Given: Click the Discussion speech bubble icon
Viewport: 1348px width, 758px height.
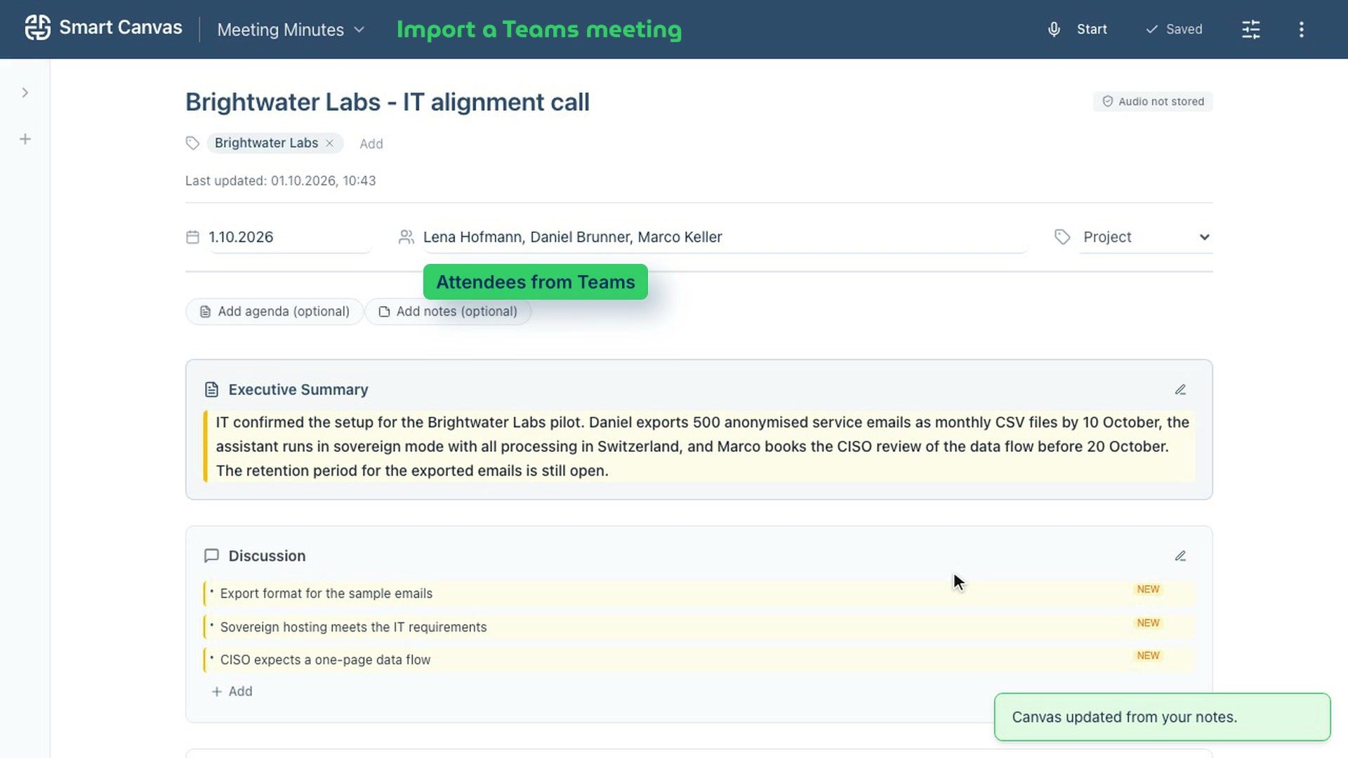Looking at the screenshot, I should 211,556.
